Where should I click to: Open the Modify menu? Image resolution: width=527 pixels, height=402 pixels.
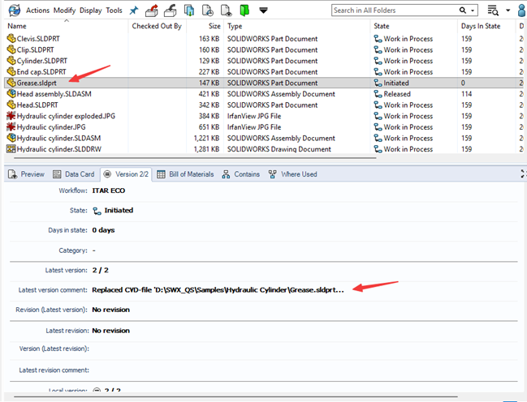64,11
